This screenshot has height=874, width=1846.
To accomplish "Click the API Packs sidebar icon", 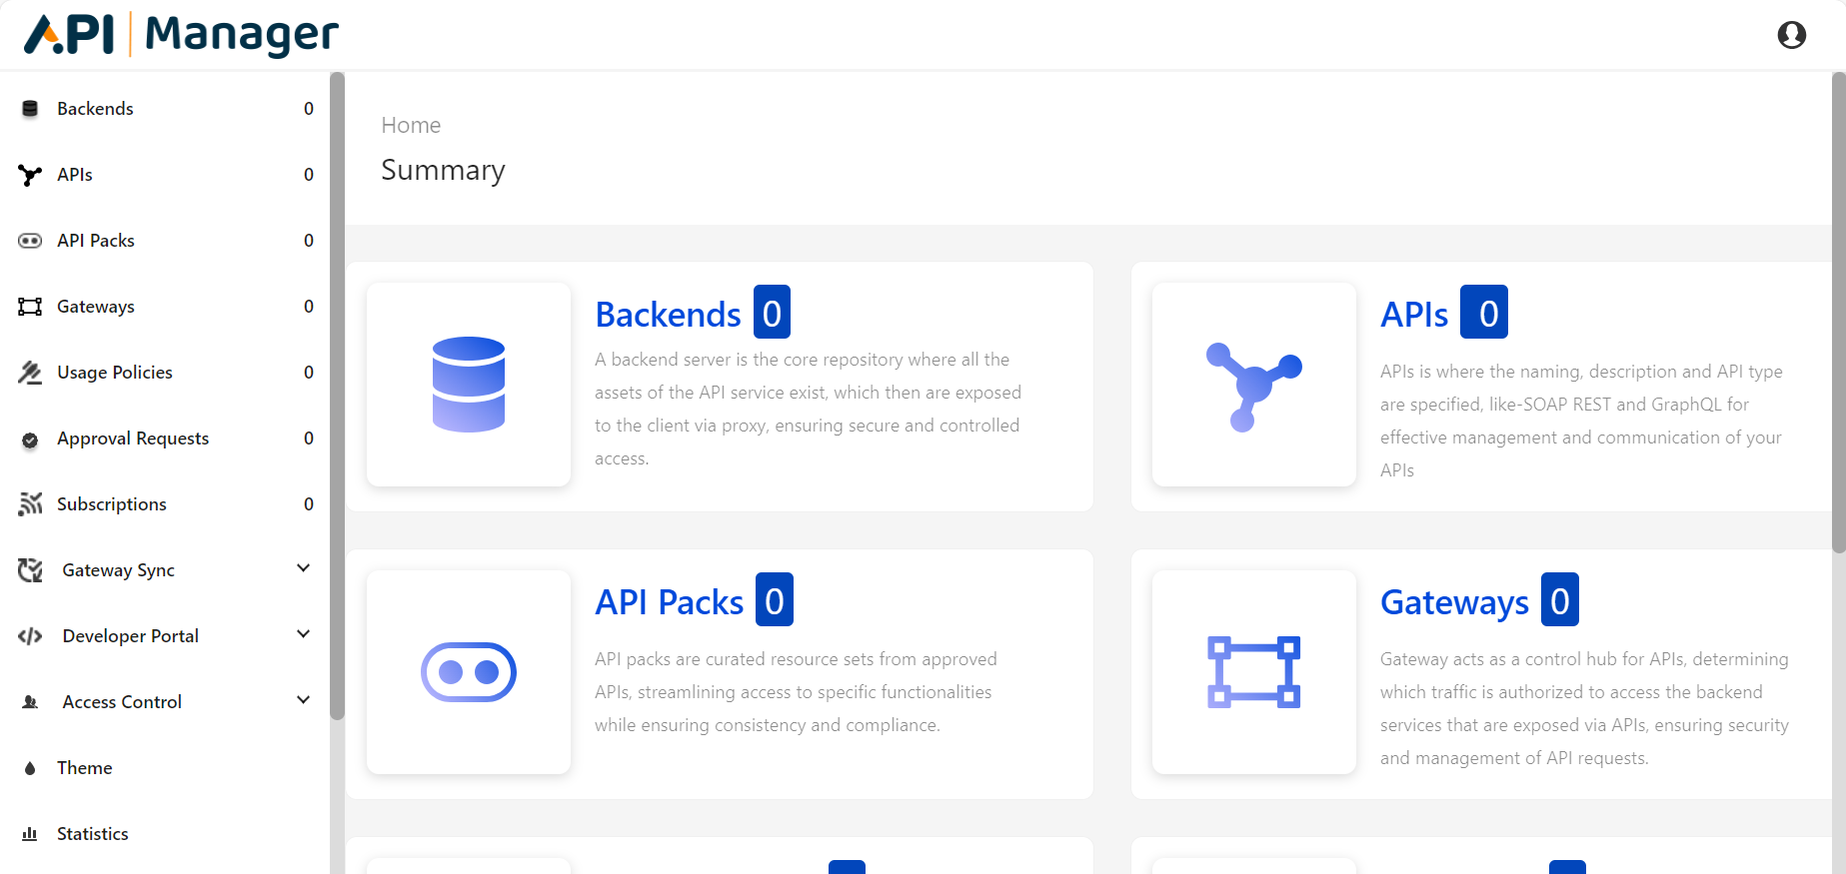I will (x=30, y=241).
